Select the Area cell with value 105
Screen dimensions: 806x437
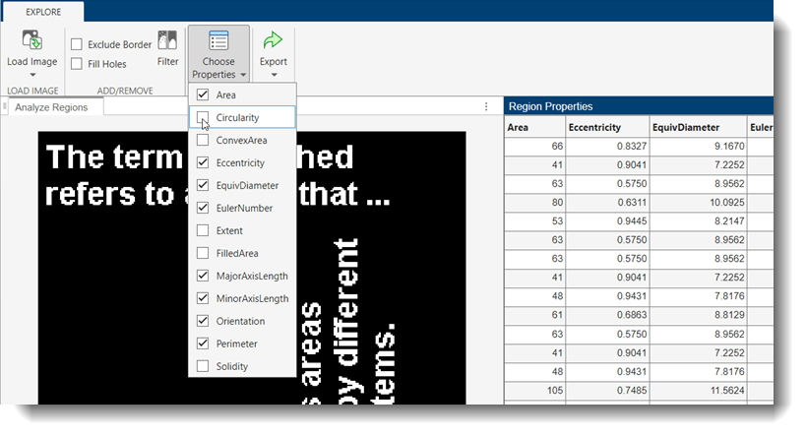[x=534, y=390]
